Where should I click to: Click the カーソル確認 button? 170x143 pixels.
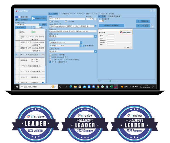143,26
